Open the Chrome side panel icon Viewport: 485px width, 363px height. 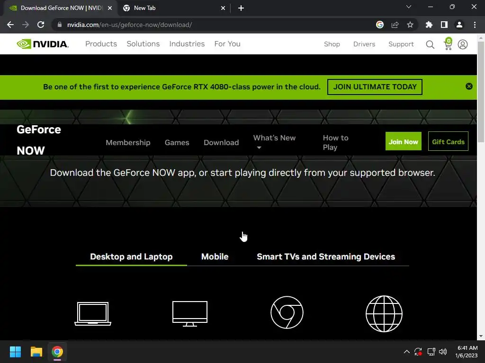coord(444,25)
